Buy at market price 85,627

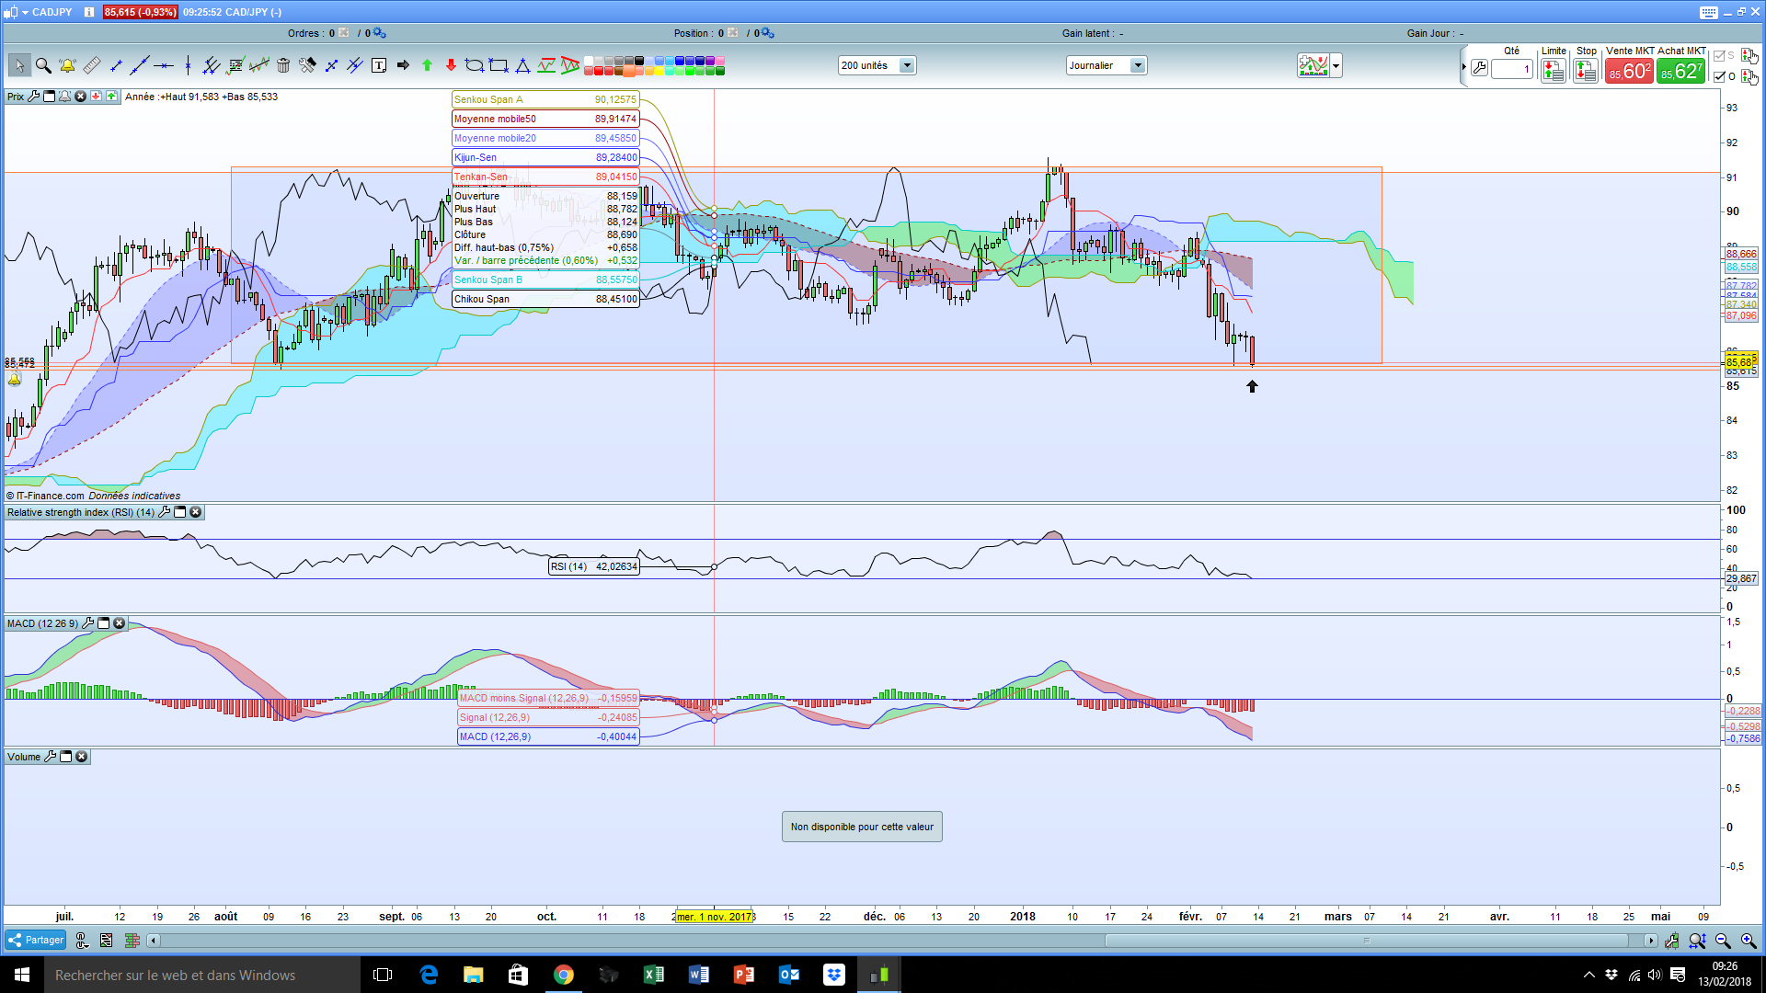(1681, 71)
